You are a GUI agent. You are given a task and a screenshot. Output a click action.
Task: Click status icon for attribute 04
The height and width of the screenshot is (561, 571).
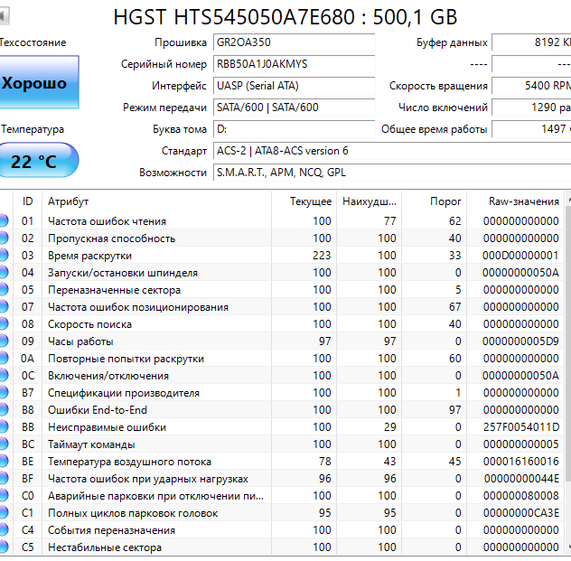pos(4,272)
